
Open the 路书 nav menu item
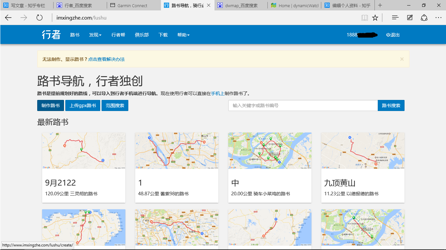[x=75, y=35]
